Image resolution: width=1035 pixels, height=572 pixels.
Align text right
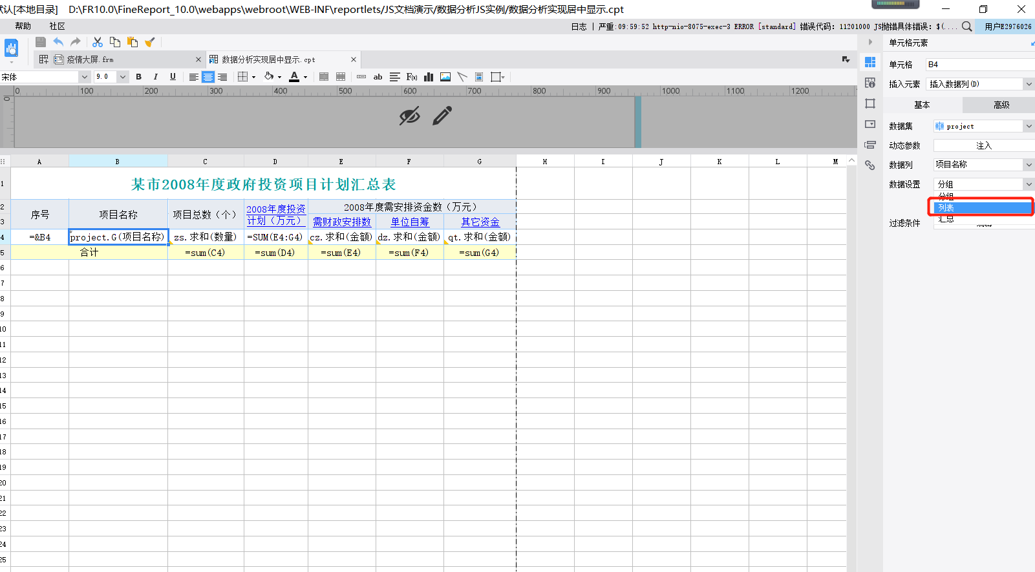[x=222, y=77]
